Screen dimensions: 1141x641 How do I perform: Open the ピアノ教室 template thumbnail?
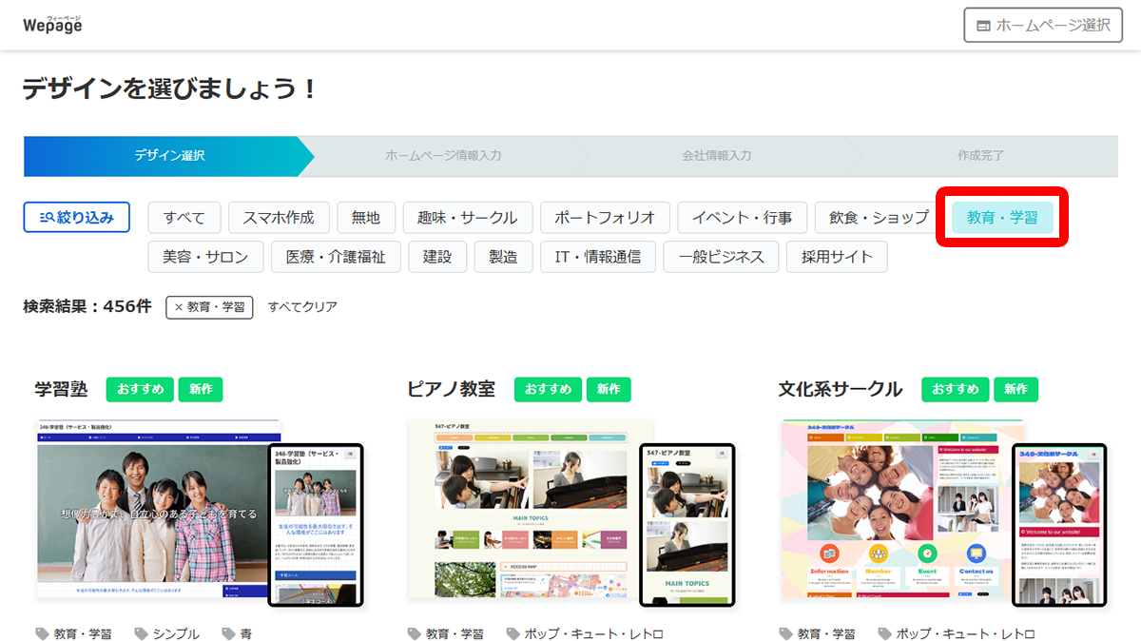click(x=531, y=509)
